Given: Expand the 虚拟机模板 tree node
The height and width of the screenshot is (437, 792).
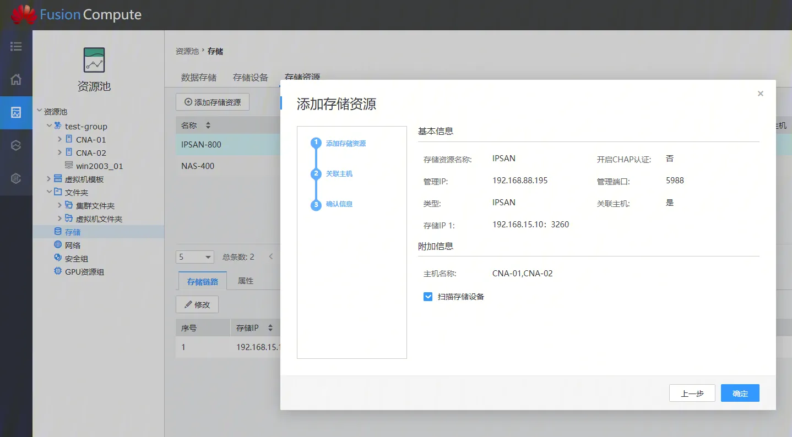Looking at the screenshot, I should point(49,179).
